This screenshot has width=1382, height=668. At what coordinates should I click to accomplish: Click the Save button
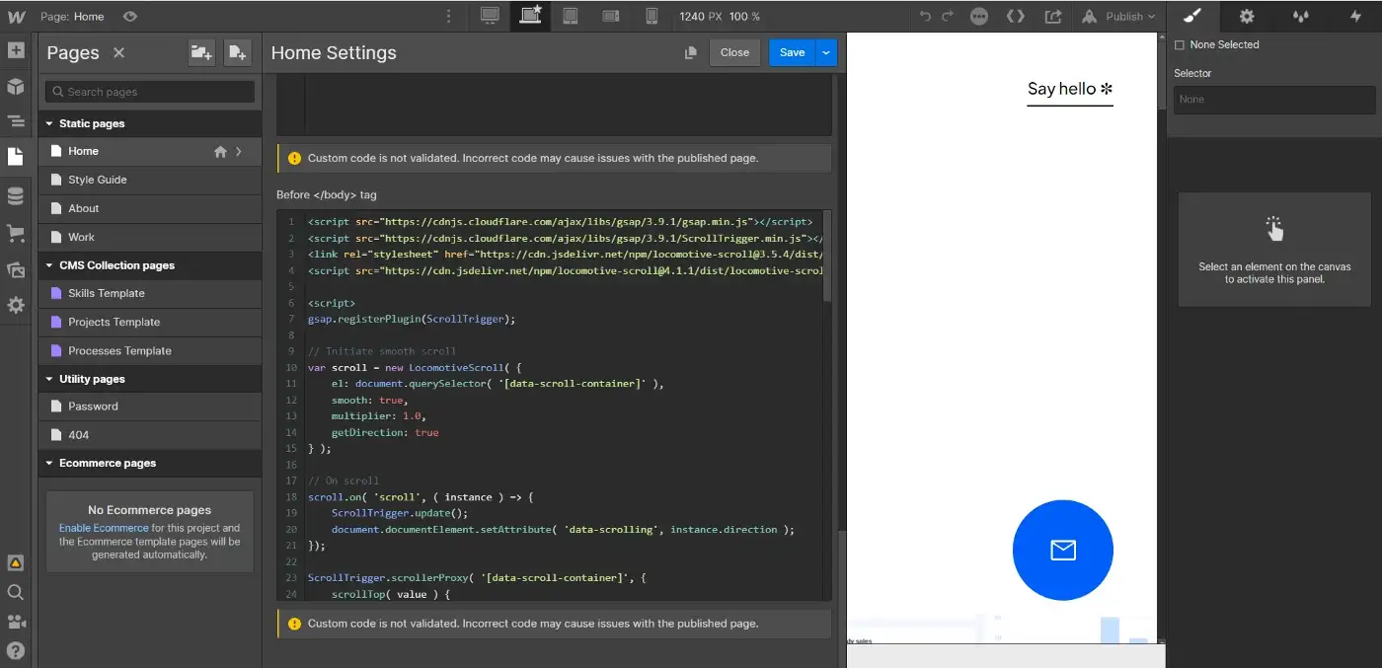(x=792, y=52)
